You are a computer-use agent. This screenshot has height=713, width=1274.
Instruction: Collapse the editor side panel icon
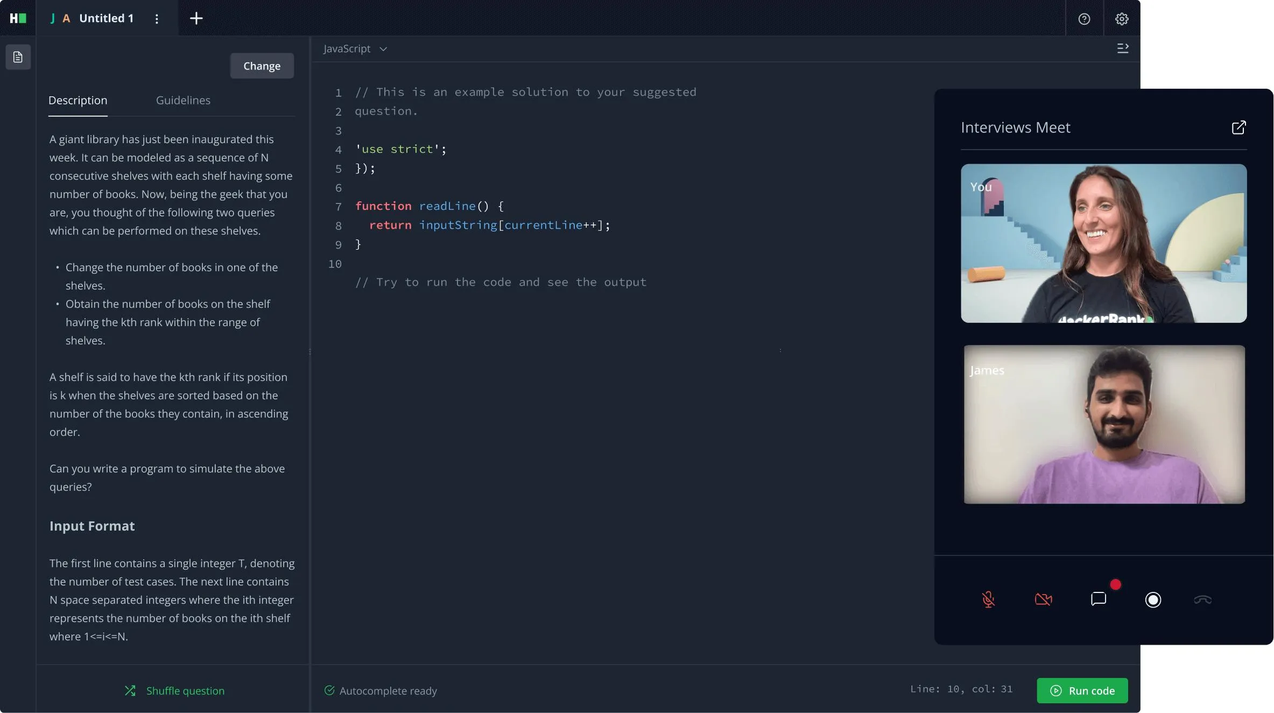1122,48
